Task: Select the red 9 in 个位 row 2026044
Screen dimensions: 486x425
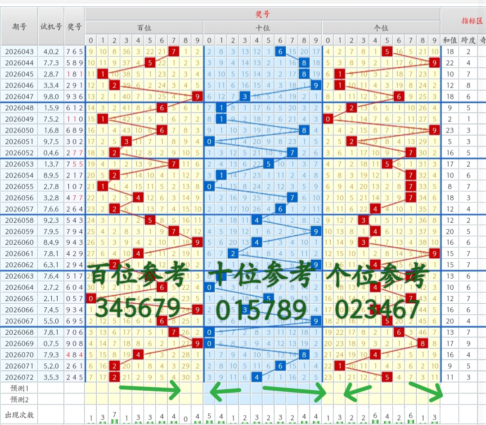Action: pyautogui.click(x=434, y=62)
